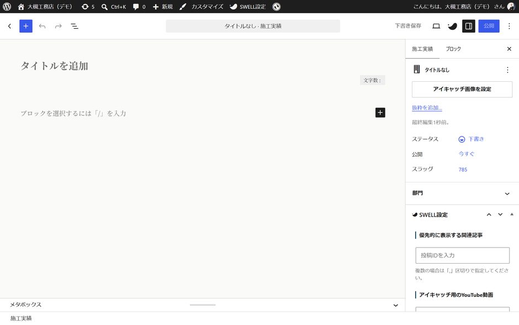Move SWELL設定 panel up

489,214
